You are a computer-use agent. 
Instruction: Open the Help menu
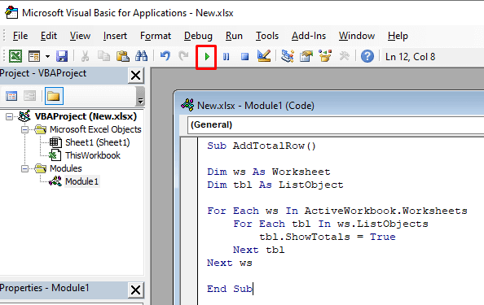(398, 36)
